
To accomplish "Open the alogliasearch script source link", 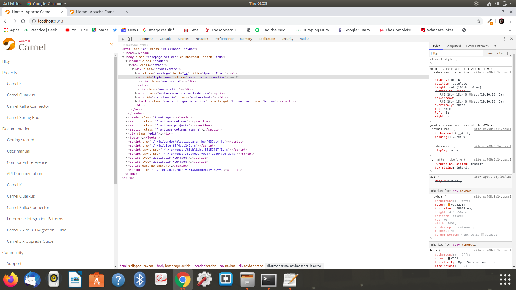I will (x=188, y=142).
